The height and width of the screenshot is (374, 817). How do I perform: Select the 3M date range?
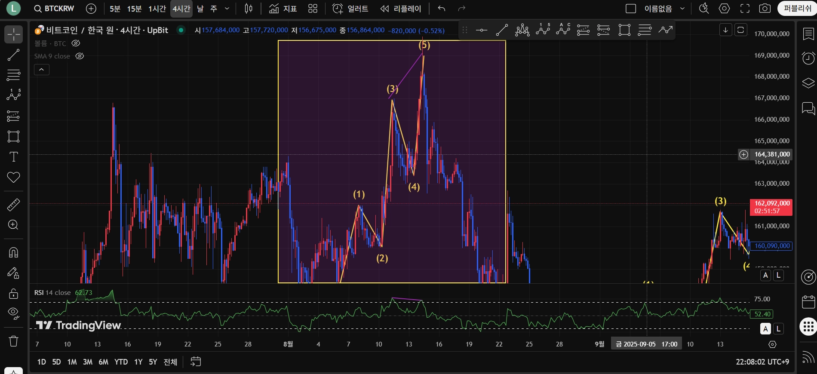click(88, 362)
